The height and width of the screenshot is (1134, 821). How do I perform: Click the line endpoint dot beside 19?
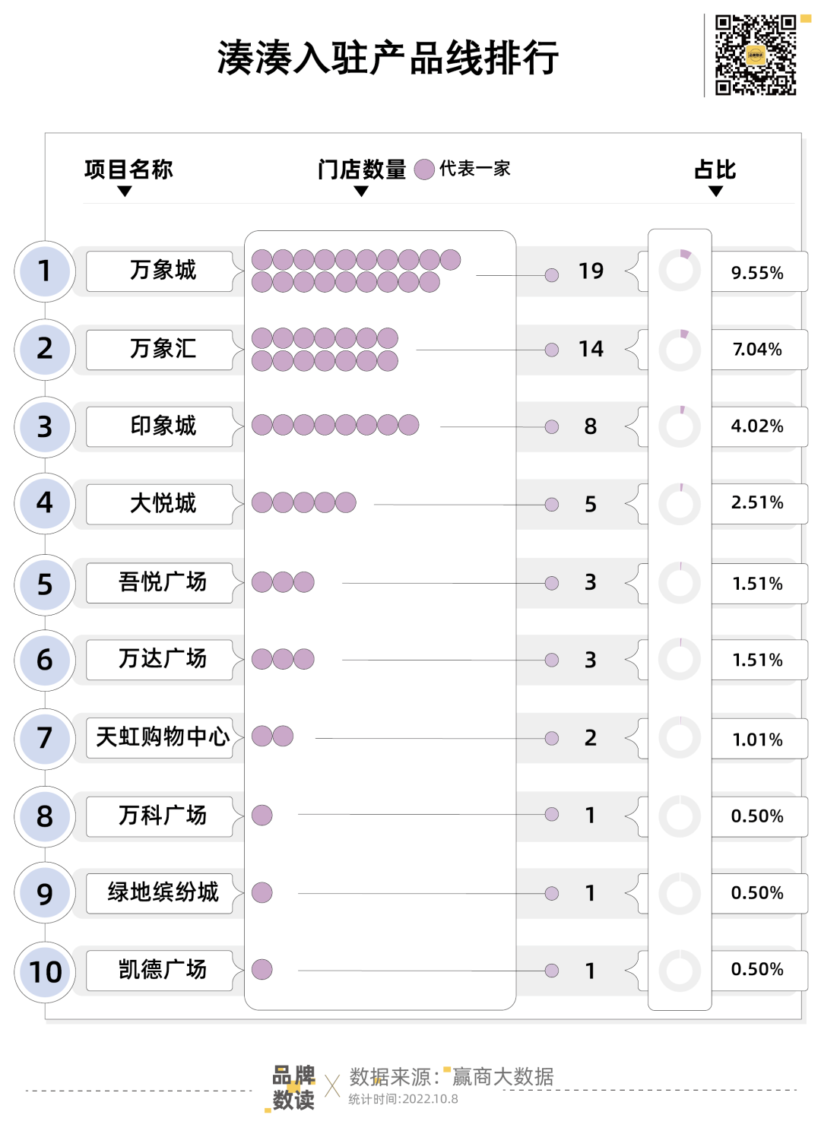552,275
